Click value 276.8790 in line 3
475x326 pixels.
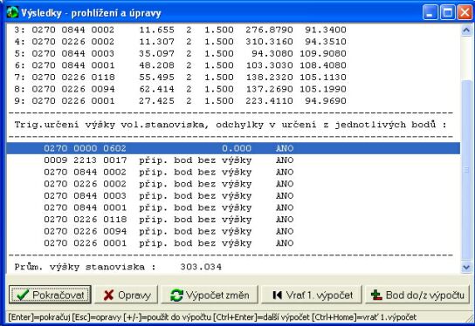(x=269, y=30)
